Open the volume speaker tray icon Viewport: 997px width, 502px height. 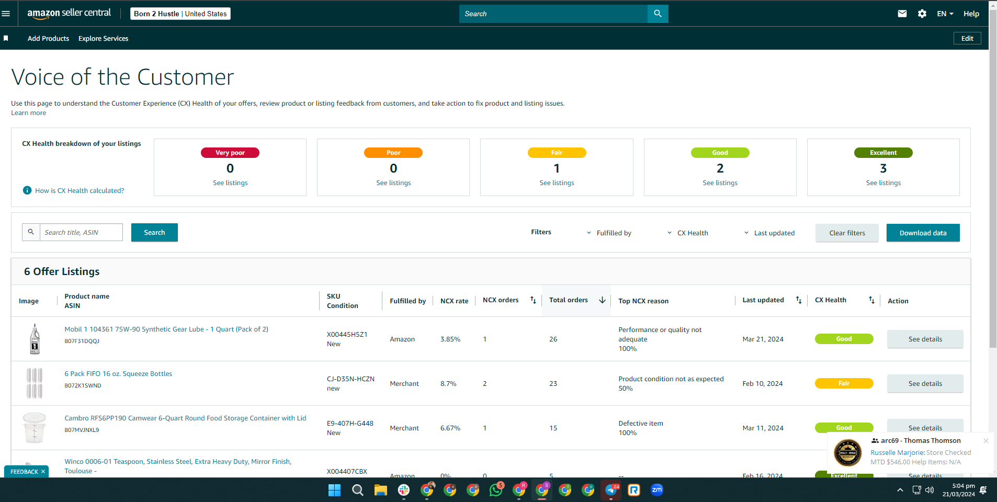click(930, 490)
